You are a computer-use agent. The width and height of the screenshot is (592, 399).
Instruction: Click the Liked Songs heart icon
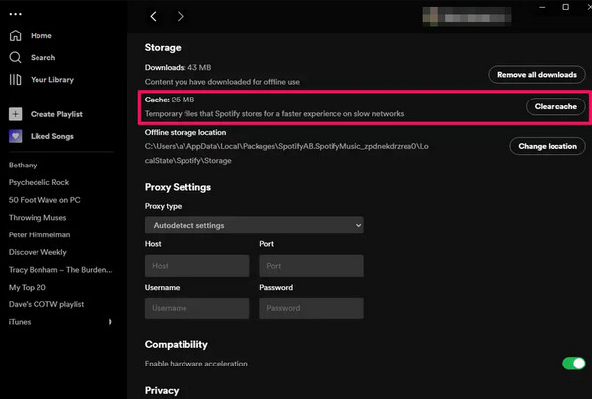coord(16,136)
